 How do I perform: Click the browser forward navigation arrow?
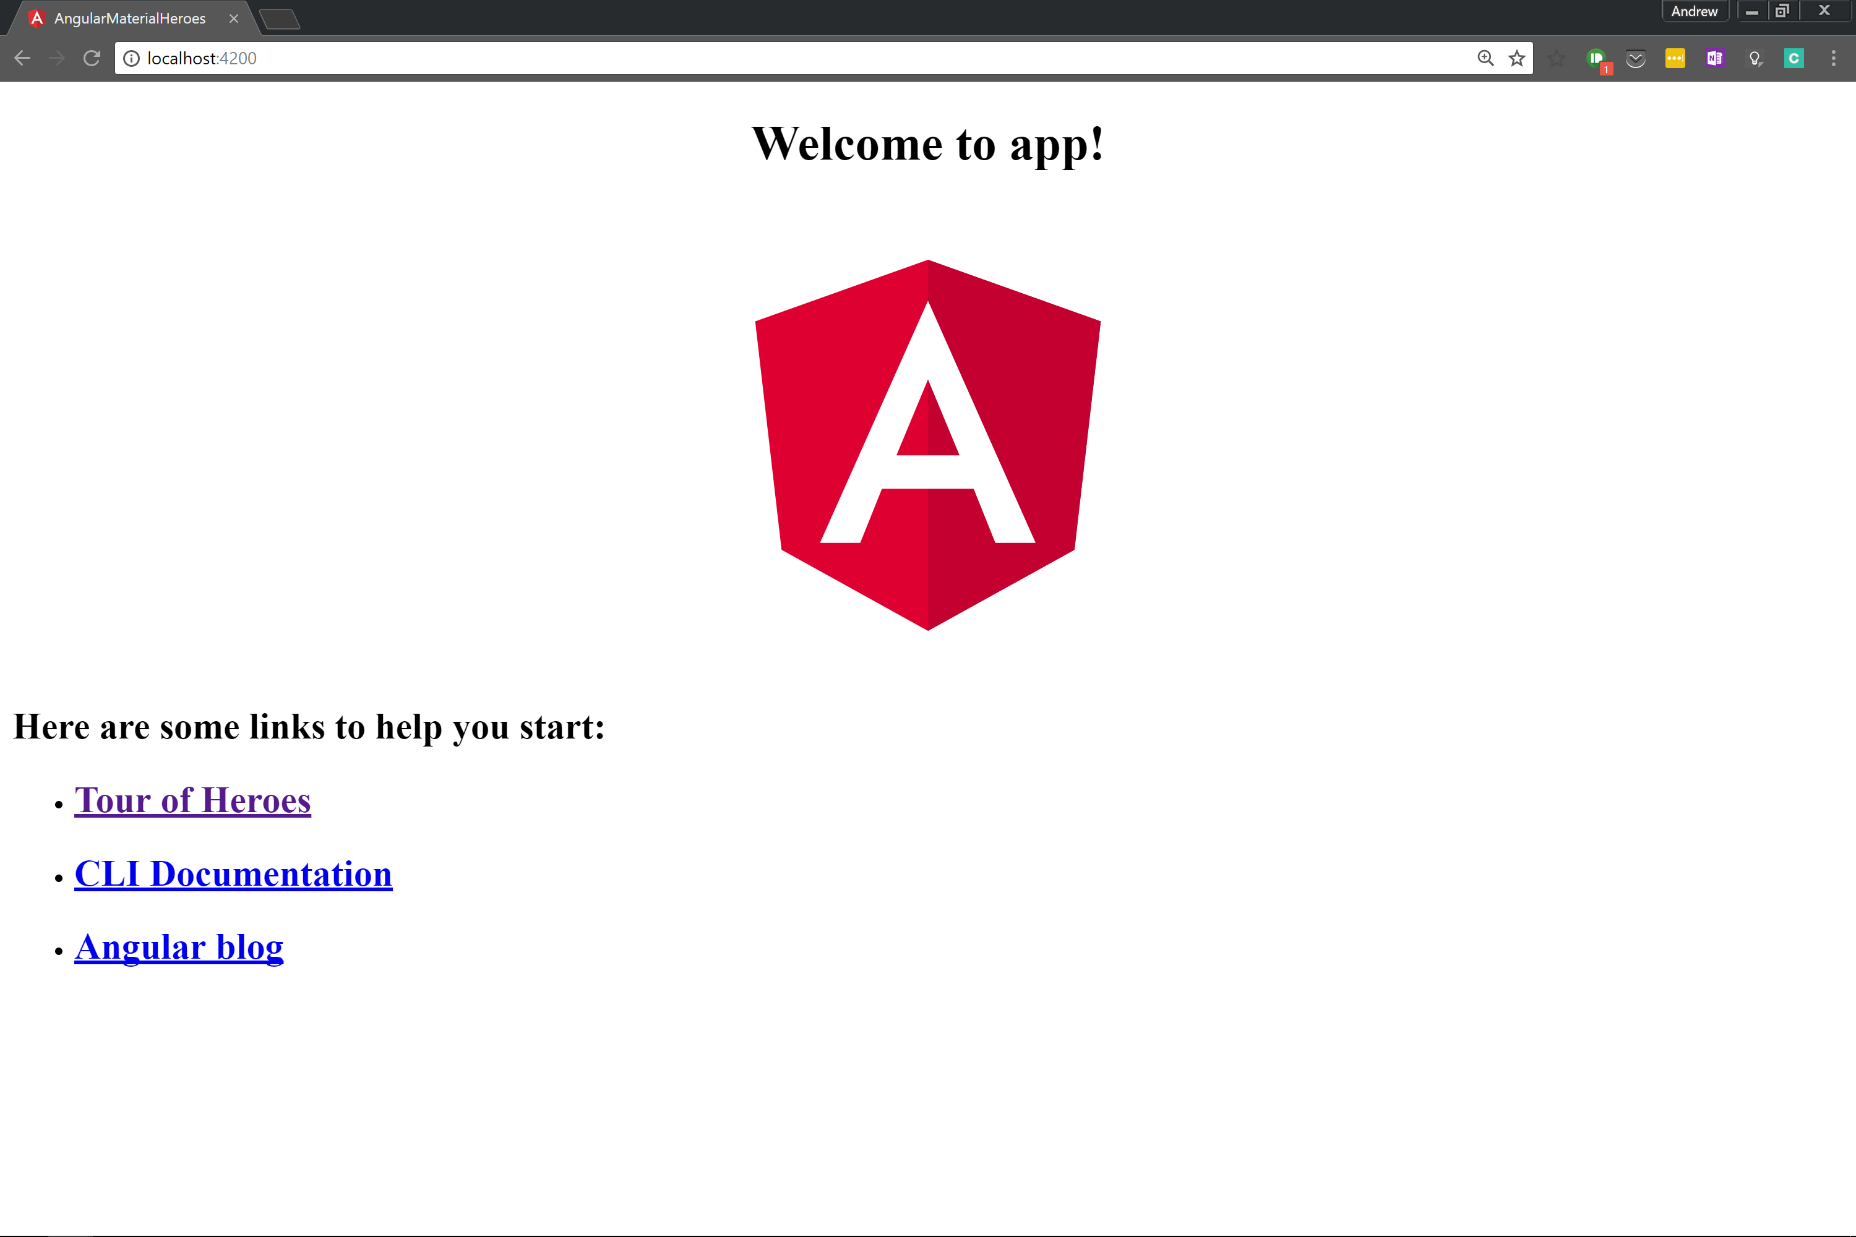pyautogui.click(x=57, y=58)
